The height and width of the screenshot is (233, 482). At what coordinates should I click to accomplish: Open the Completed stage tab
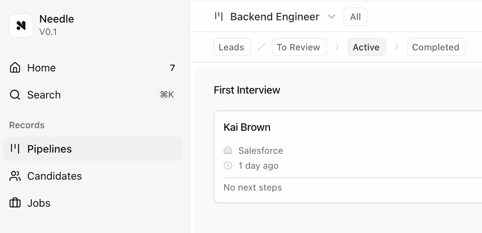click(x=436, y=47)
